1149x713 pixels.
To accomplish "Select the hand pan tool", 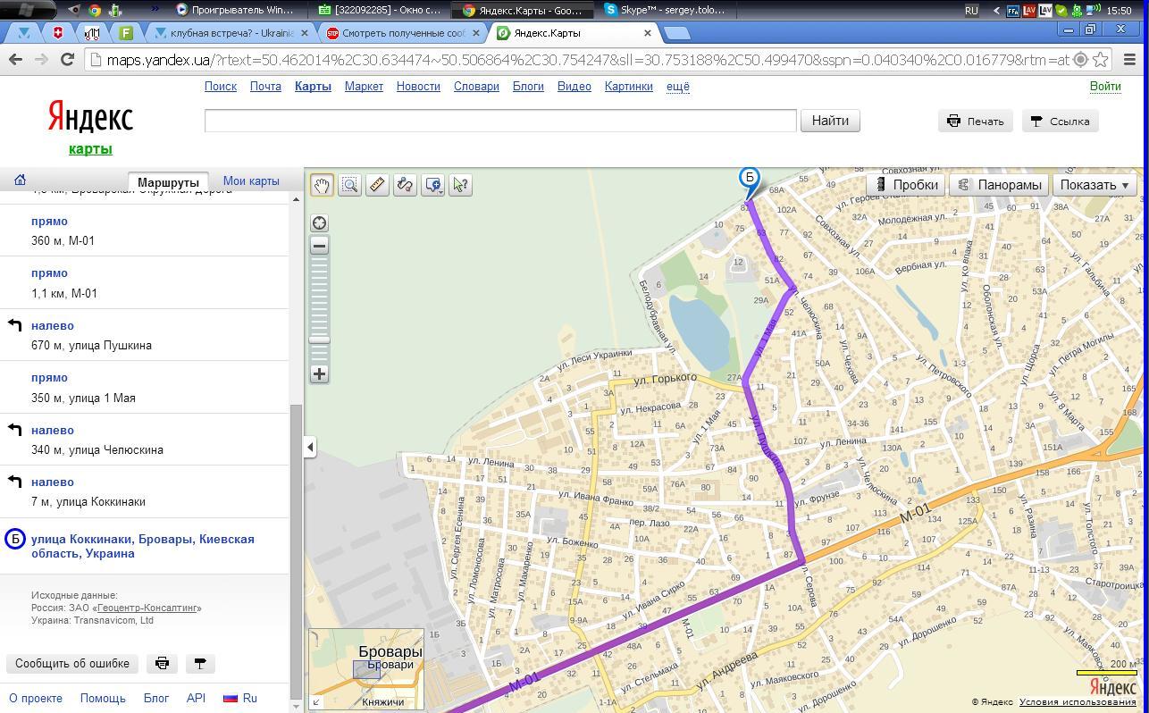I will click(x=322, y=185).
